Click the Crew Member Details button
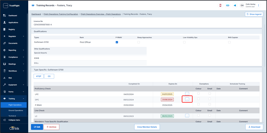The image size is (267, 133). 147,127
